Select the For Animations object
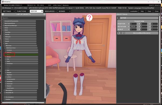162x105 pixels. 20,97
